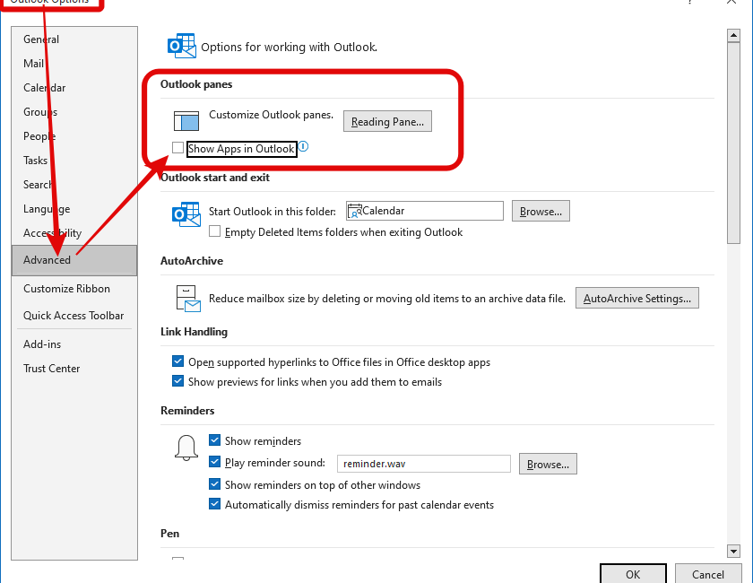The width and height of the screenshot is (753, 583).
Task: Disable Show reminders on top of other windows
Action: pyautogui.click(x=214, y=484)
